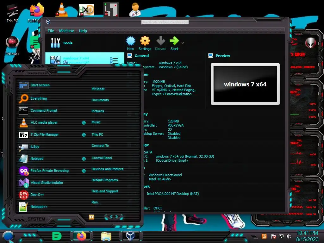This screenshot has height=243, width=324.
Task: Open the Help menu in VirtualBox
Action: [83, 31]
